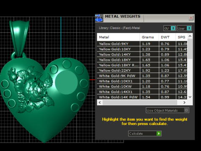Click the 1.92 grams value
This screenshot has height=151, width=201.
pos(146,70)
